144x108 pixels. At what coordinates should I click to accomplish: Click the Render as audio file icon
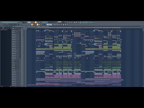(76, 22)
